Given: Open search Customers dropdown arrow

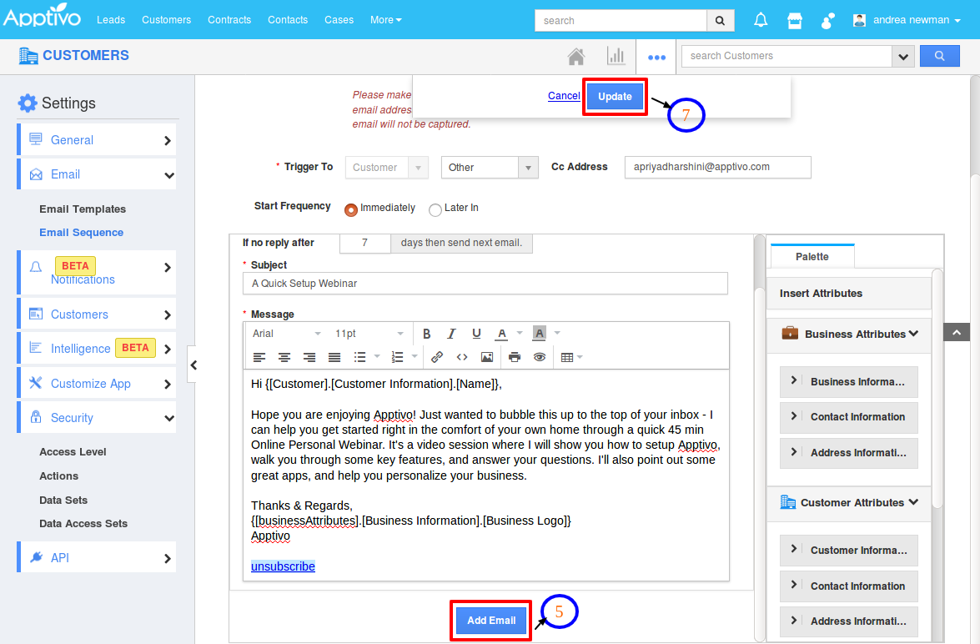Looking at the screenshot, I should pyautogui.click(x=902, y=56).
